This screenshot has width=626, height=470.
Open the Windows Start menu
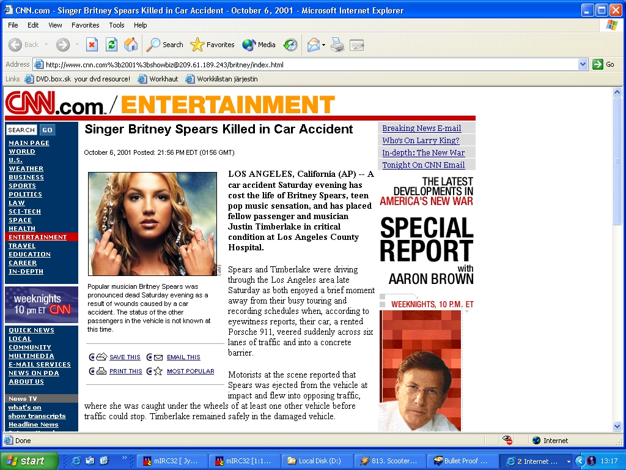point(29,461)
